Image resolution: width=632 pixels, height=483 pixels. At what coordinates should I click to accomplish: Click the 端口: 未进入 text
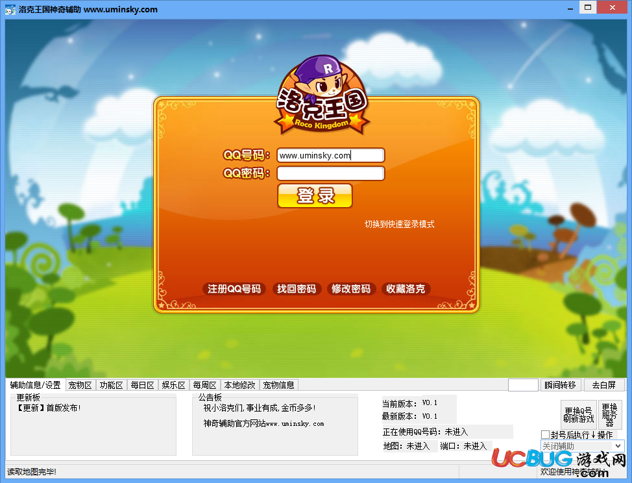[463, 446]
